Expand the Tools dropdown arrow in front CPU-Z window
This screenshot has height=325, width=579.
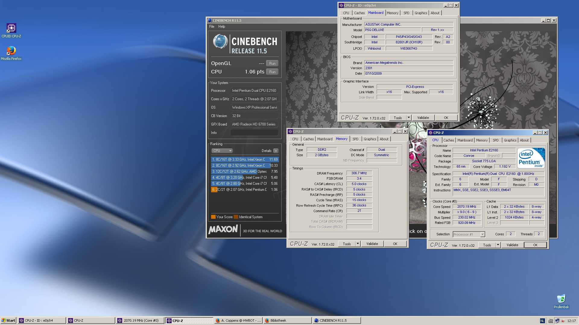(x=498, y=245)
